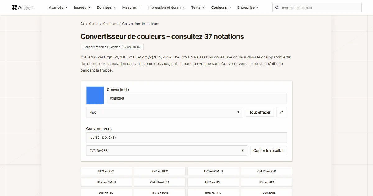Click the Convertir de input field
373x196 pixels.
(x=197, y=98)
